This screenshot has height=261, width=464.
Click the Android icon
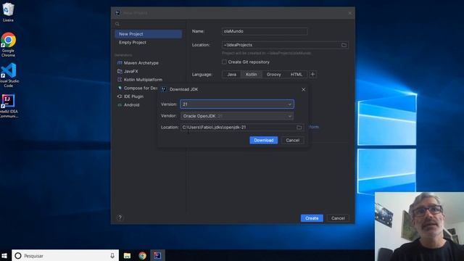tap(120, 104)
